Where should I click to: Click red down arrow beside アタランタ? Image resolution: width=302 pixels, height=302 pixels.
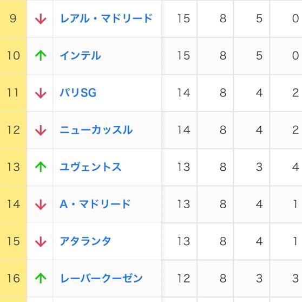coord(41,241)
